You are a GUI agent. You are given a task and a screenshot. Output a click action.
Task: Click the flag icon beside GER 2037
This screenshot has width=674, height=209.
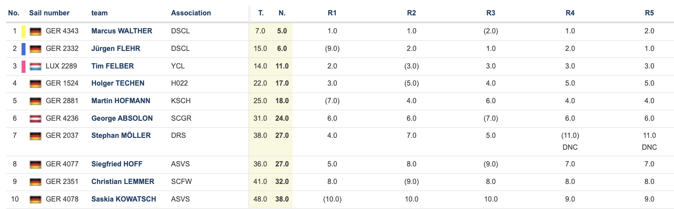tap(35, 136)
